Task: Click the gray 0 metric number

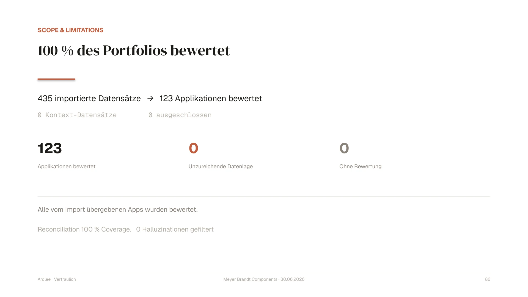Action: pos(344,148)
